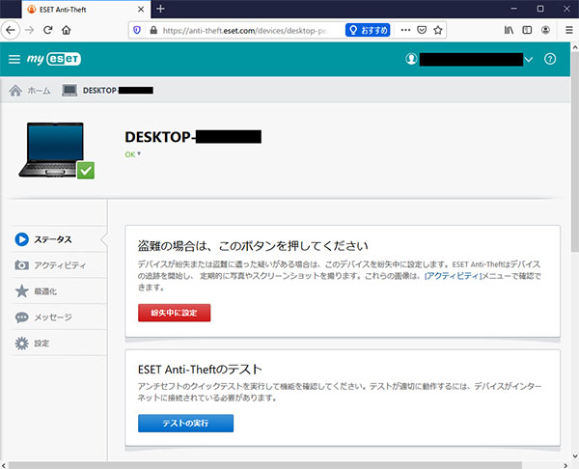Click the address bar URL field
579x469 pixels.
click(x=244, y=30)
